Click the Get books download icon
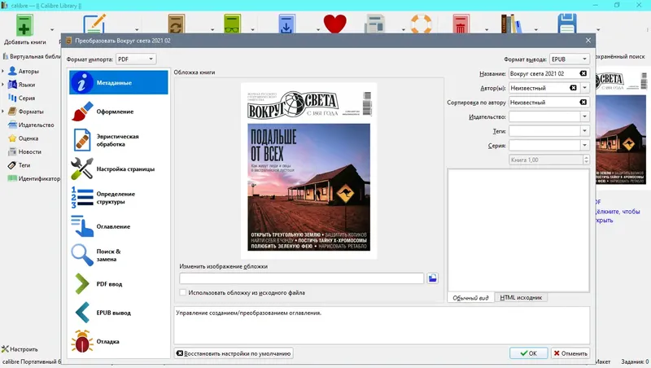The image size is (651, 368). 286,24
